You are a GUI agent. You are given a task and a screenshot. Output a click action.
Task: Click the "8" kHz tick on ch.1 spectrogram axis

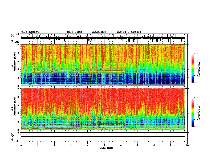(19, 53)
